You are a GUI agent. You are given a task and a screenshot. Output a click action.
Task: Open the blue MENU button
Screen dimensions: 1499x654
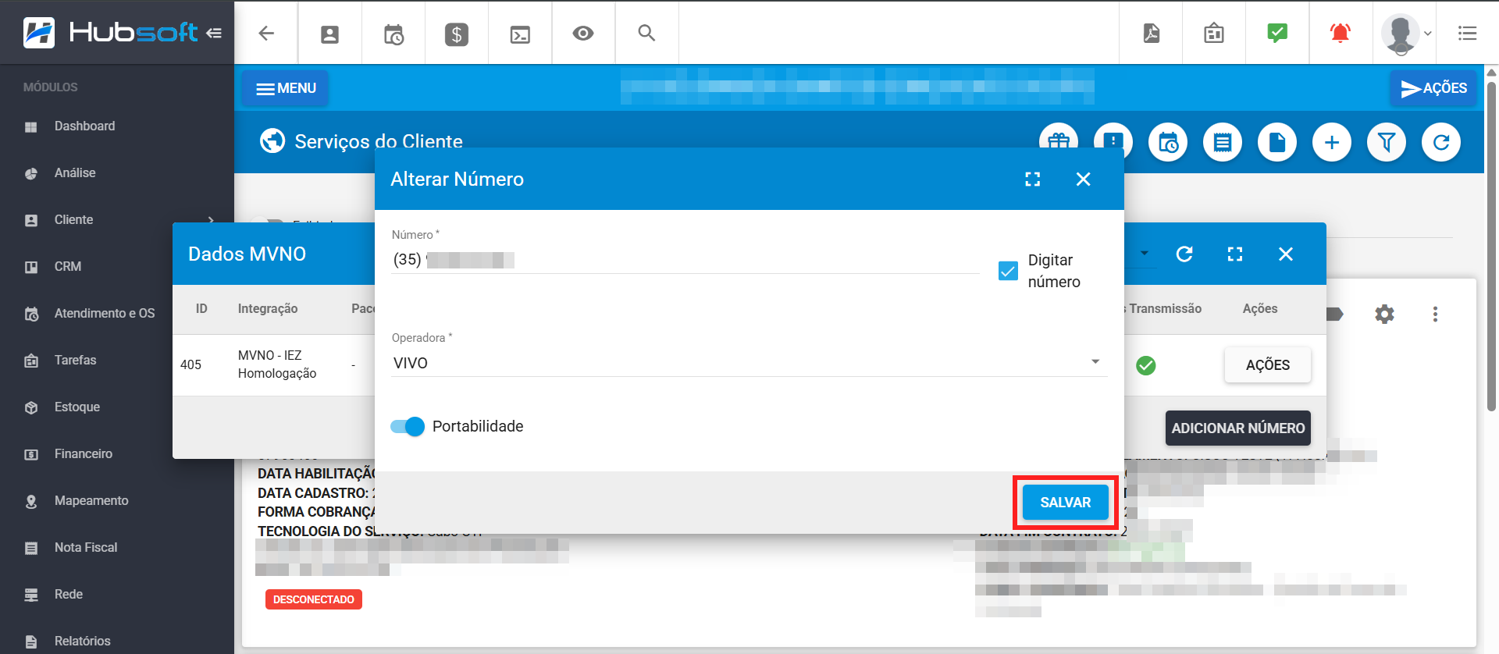[286, 88]
